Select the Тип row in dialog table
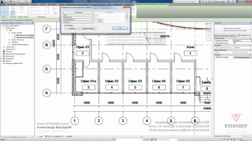252x141 pixels. coord(94,15)
